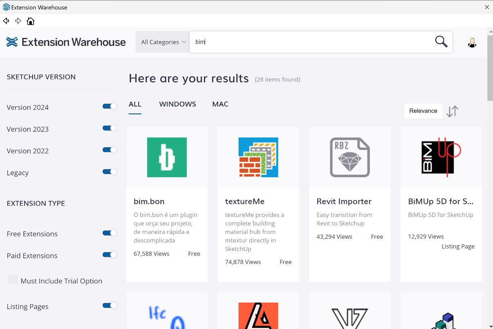This screenshot has width=493, height=329.
Task: Click the 43,294 Views count on Revit Importer
Action: (x=334, y=237)
